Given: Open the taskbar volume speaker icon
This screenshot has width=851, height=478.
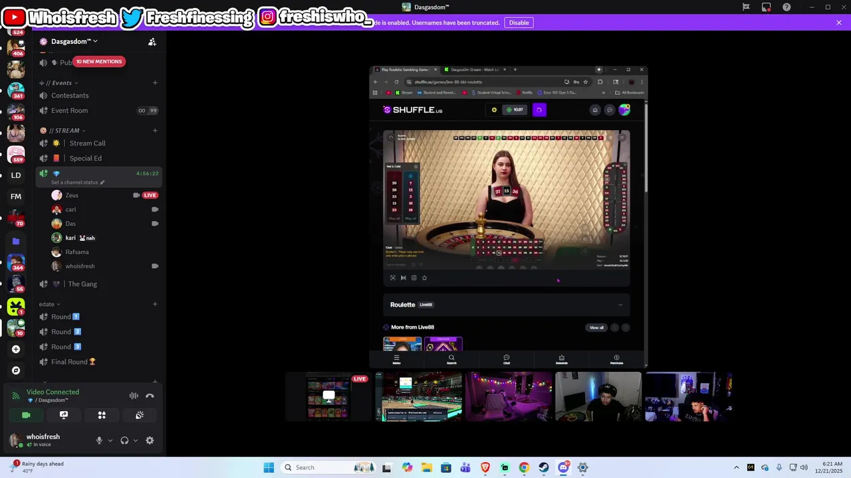Looking at the screenshot, I should pos(804,467).
